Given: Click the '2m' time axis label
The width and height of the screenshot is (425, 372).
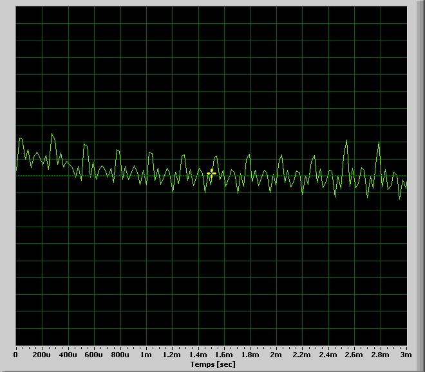Looking at the screenshot, I should click(x=276, y=355).
